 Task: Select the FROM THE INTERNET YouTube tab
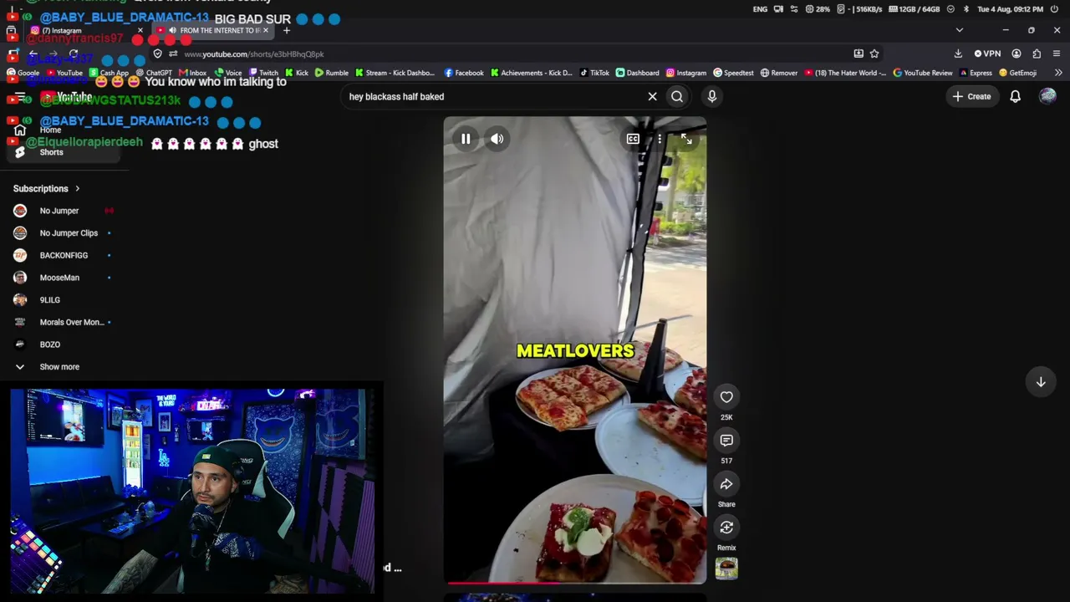coord(213,31)
